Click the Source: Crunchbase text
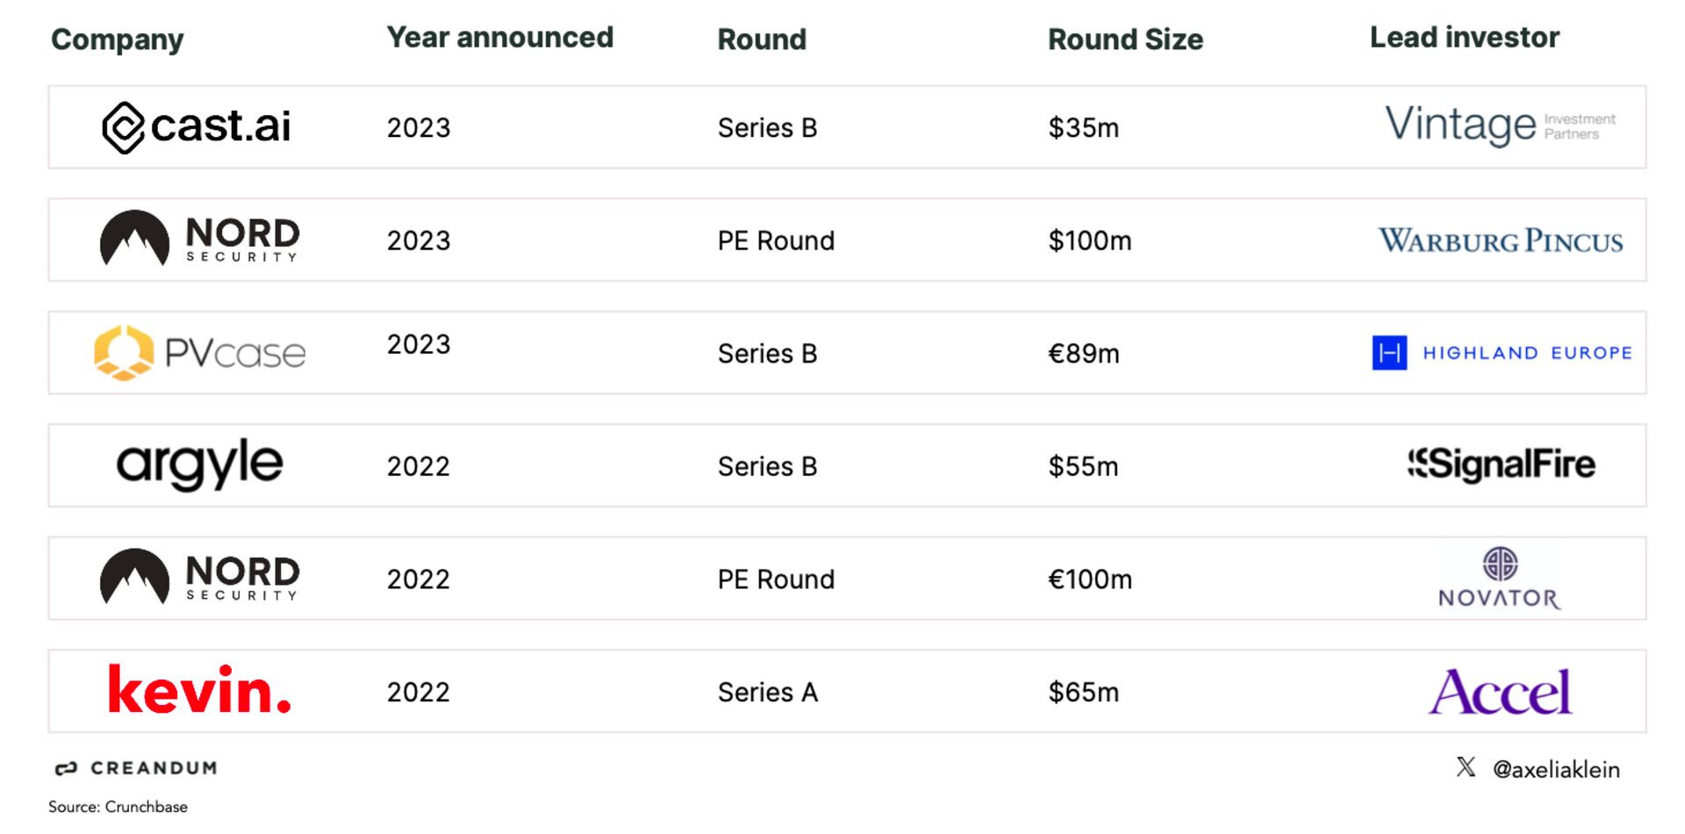This screenshot has width=1685, height=834. pyautogui.click(x=118, y=807)
